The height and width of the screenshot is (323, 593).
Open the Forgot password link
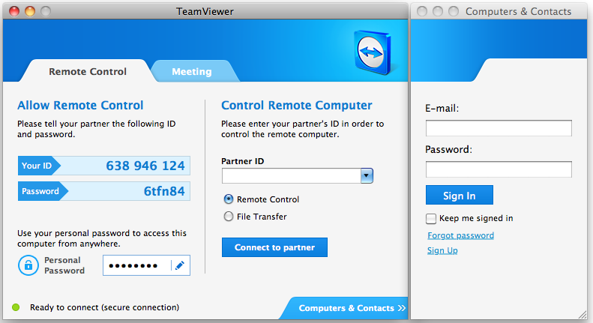pyautogui.click(x=460, y=235)
